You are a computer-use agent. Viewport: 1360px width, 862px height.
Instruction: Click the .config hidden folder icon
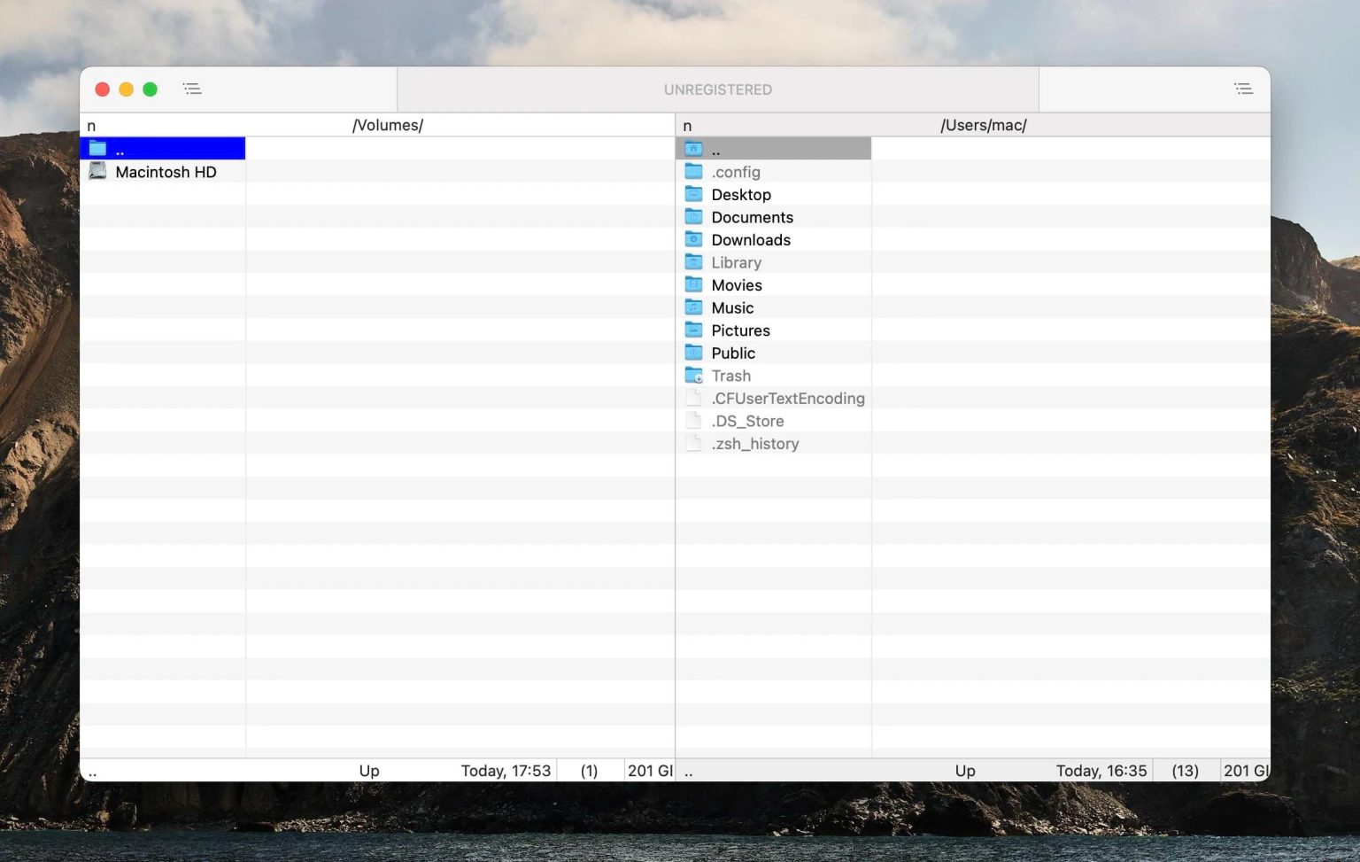[x=694, y=172]
